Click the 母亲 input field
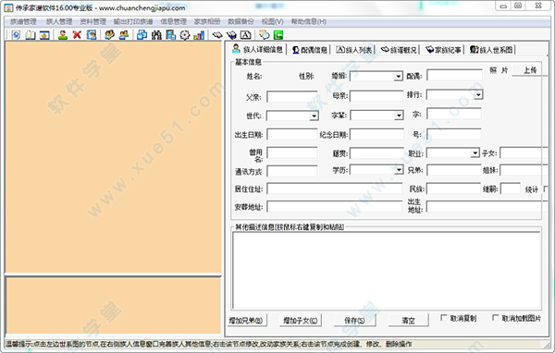555x353 pixels. [376, 96]
